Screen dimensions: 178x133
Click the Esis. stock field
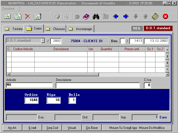22,117
